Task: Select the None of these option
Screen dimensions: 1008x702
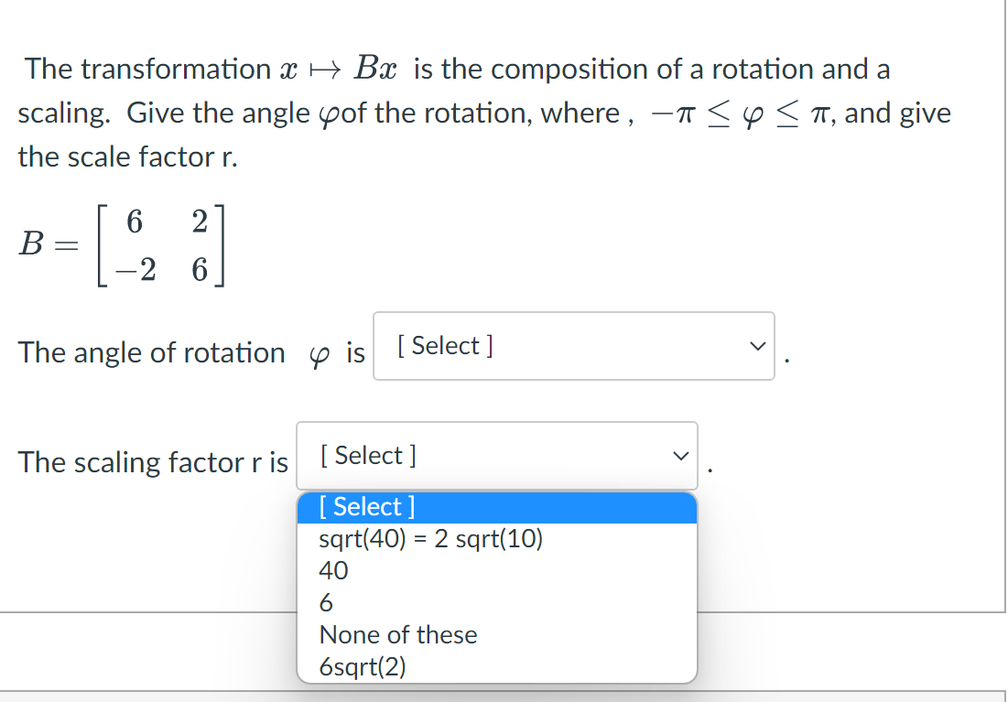Action: (397, 634)
